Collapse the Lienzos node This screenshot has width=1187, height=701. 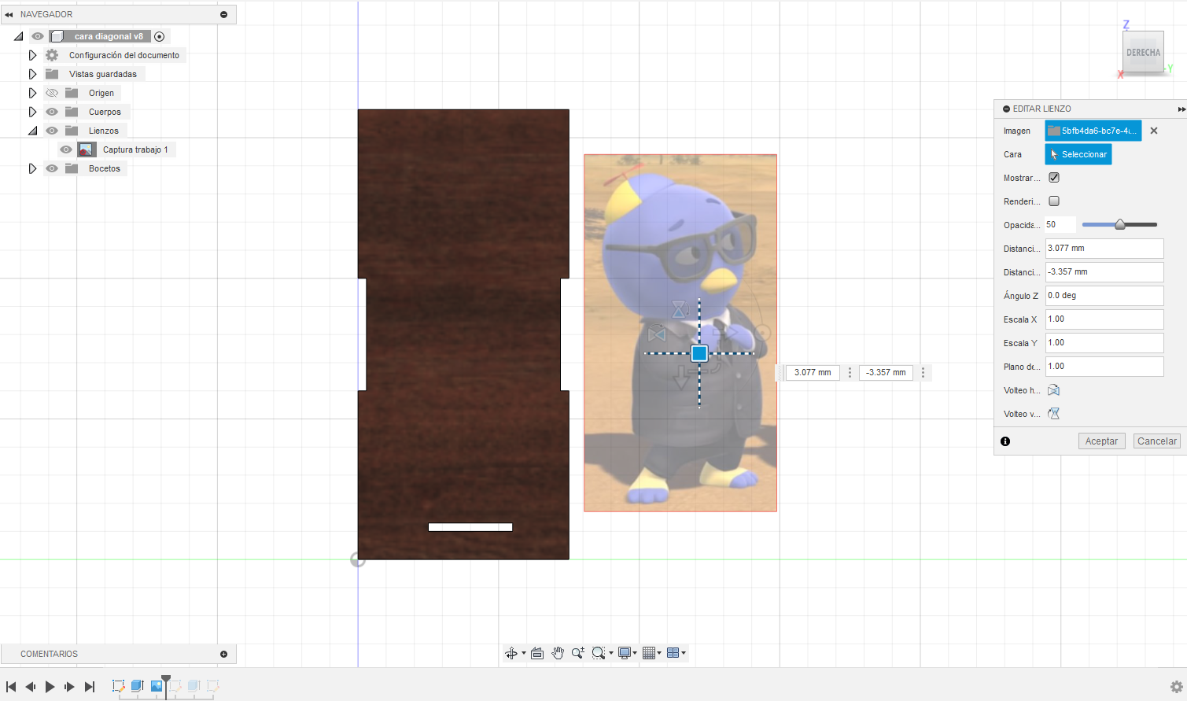[32, 131]
